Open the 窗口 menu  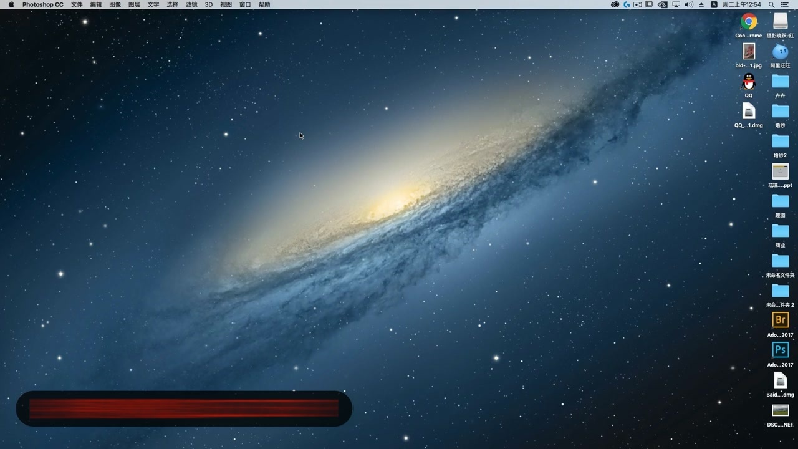(245, 4)
